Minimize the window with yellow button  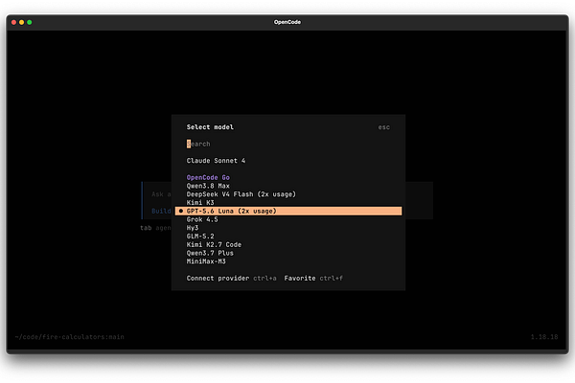point(22,22)
